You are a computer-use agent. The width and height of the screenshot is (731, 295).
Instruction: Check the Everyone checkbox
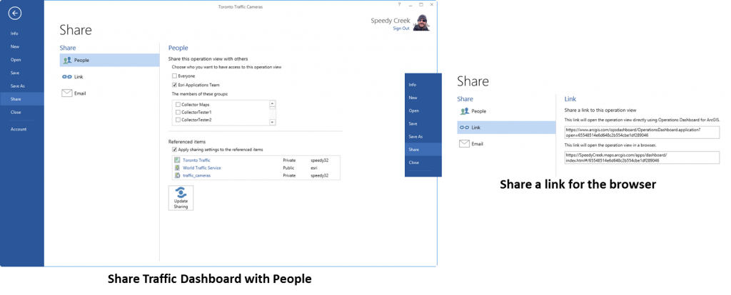tap(174, 76)
